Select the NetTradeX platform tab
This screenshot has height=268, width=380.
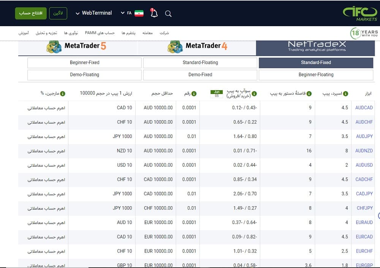[315, 48]
